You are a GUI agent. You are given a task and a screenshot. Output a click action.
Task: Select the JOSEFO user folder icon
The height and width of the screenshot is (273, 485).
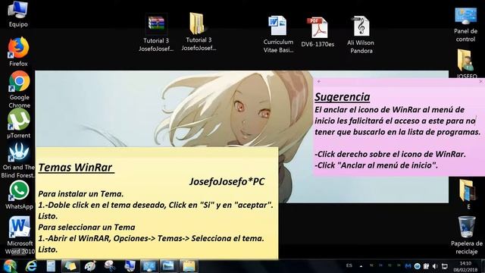click(x=467, y=64)
